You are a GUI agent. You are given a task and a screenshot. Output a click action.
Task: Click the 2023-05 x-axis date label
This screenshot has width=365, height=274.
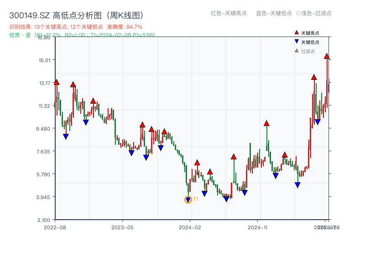tap(122, 227)
